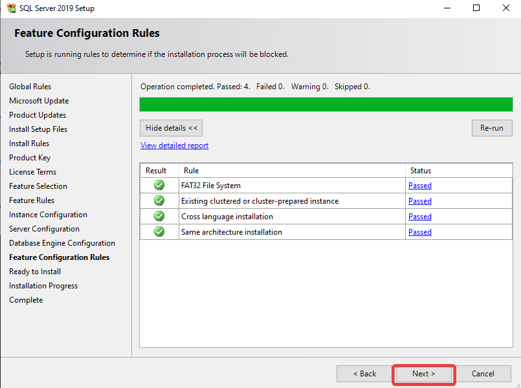Screen dimensions: 521x388
Task: Select Install Rules step
Action: coord(29,144)
